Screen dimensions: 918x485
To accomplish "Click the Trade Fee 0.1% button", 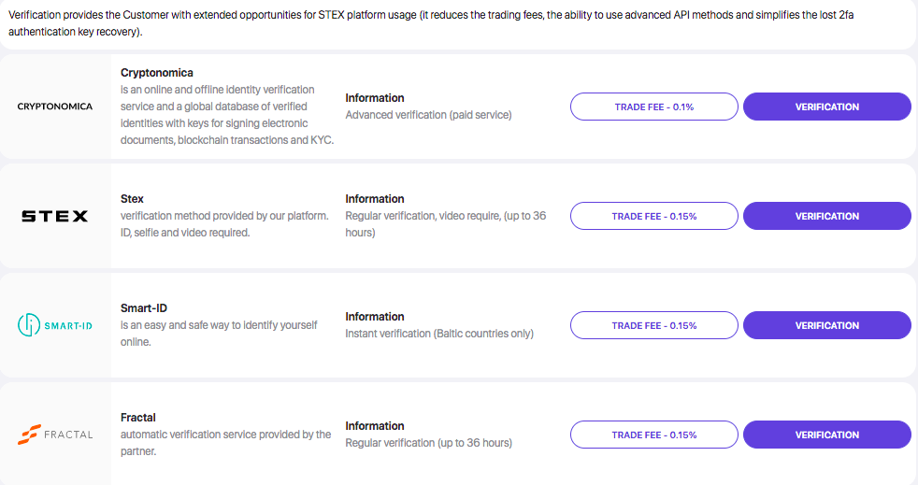I will pyautogui.click(x=654, y=107).
